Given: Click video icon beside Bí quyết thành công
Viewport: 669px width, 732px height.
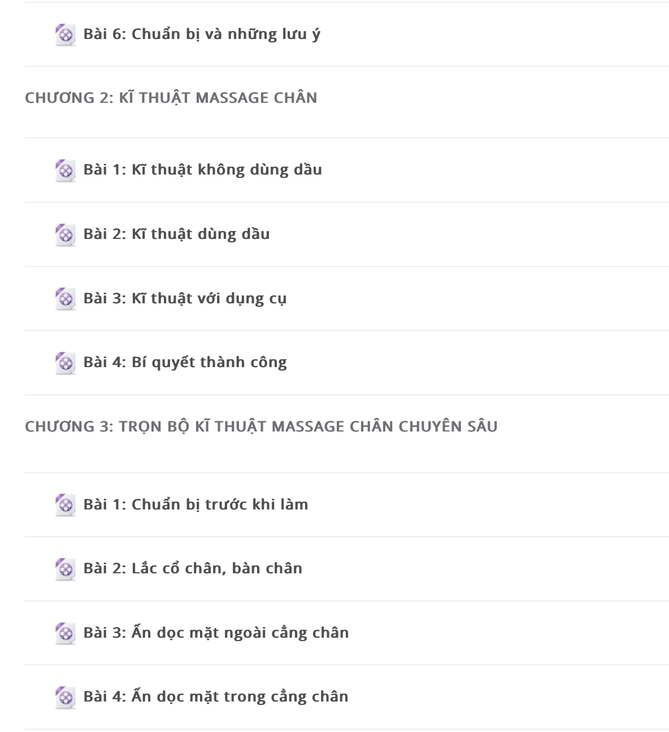Looking at the screenshot, I should [65, 363].
